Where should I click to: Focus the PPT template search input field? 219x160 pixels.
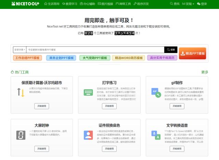pyautogui.click(x=95, y=50)
